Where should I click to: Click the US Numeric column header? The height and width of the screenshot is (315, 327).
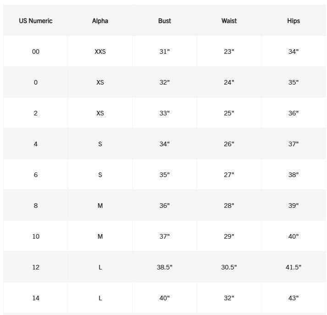tap(36, 21)
